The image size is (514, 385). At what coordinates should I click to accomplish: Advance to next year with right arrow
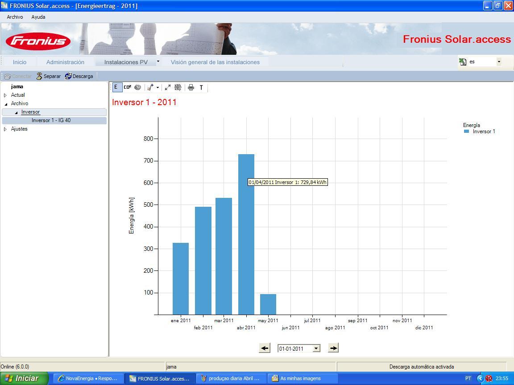(333, 348)
